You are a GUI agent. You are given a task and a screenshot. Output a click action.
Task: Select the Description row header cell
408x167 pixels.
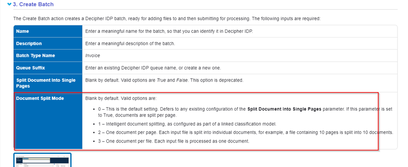pos(48,43)
